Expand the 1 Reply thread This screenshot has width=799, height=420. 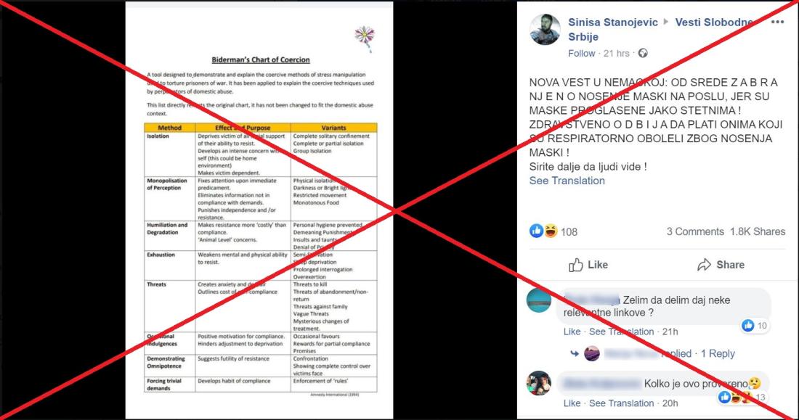click(718, 353)
